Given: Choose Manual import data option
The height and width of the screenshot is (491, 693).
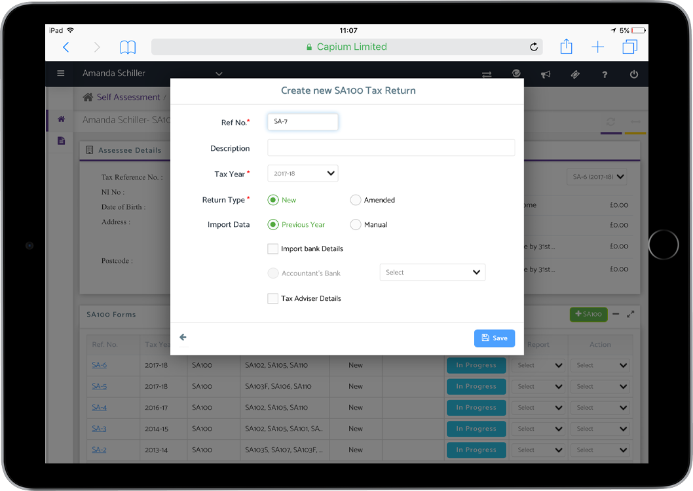Looking at the screenshot, I should 356,225.
